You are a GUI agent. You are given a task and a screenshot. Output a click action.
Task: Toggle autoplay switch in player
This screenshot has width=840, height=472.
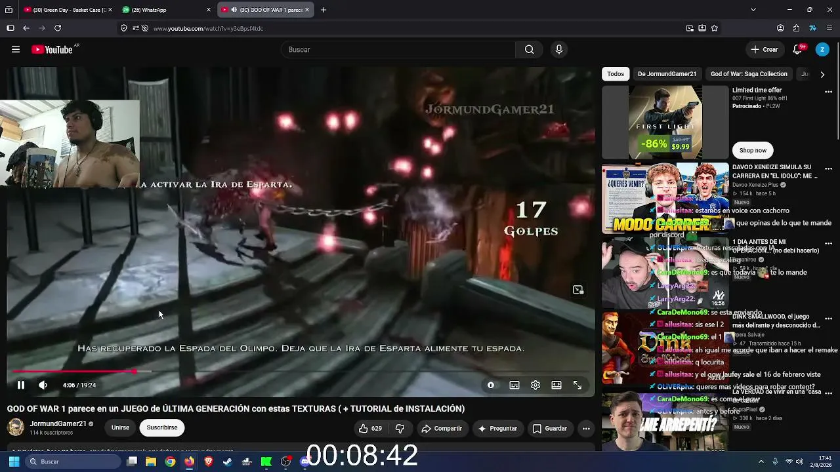pos(491,385)
